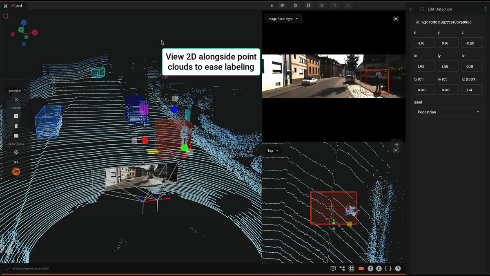Click the circular T button in bottom bar
The image size is (490, 276).
pyautogui.click(x=370, y=269)
